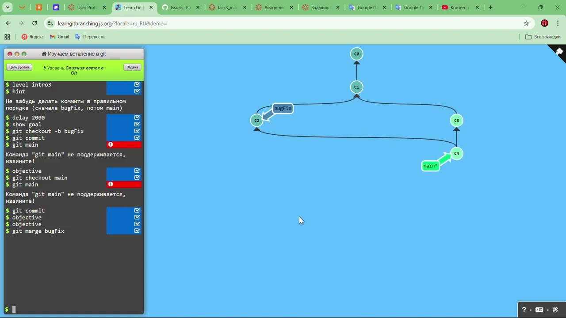Click the 'git merge bugFix' command text

click(38, 231)
